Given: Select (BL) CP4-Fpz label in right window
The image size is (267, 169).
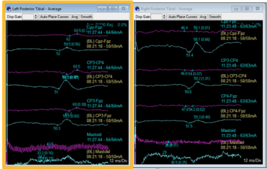Looking at the screenshot, I should [239, 113].
